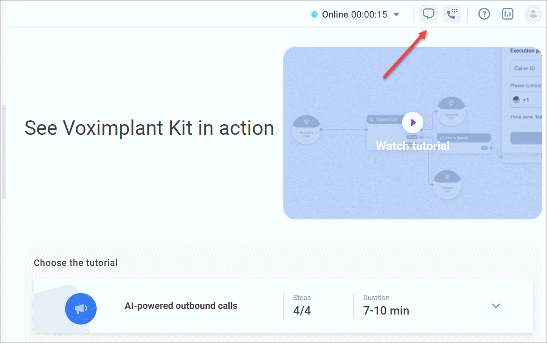Click the See Voximplant Kit in action heading
Image resolution: width=547 pixels, height=343 pixels.
coord(149,128)
